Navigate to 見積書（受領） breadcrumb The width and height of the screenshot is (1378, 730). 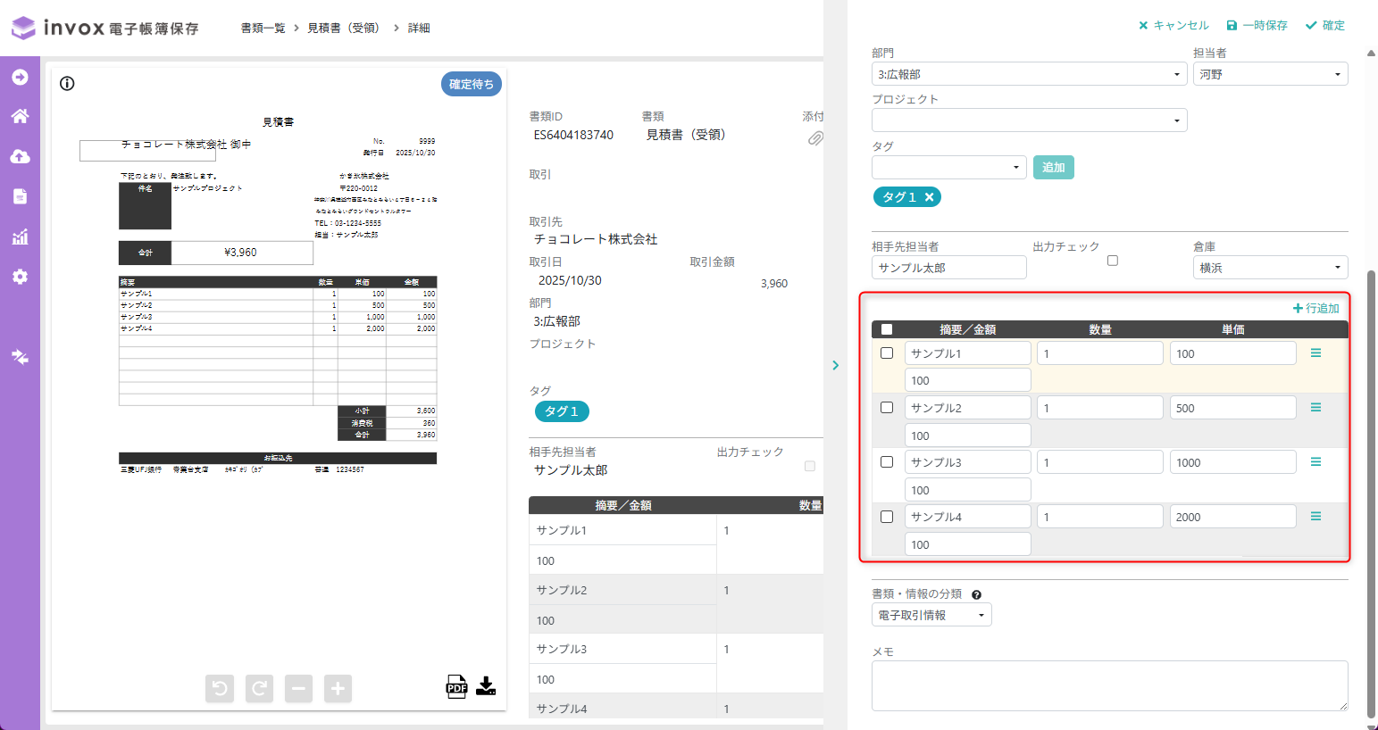point(343,29)
